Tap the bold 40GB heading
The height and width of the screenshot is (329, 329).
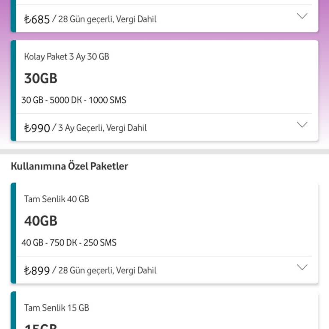pos(41,221)
